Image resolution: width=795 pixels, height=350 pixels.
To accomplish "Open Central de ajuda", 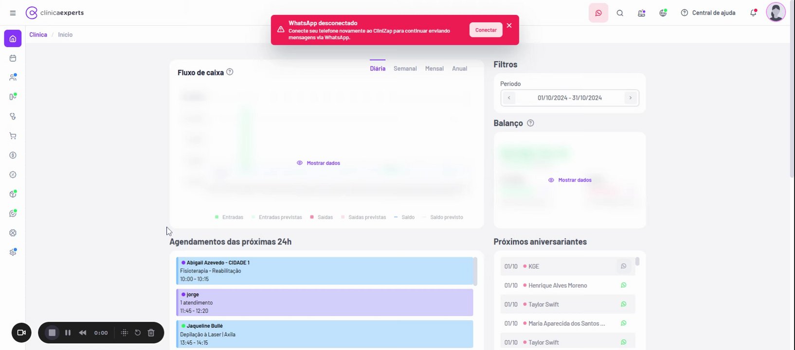I will coord(708,13).
